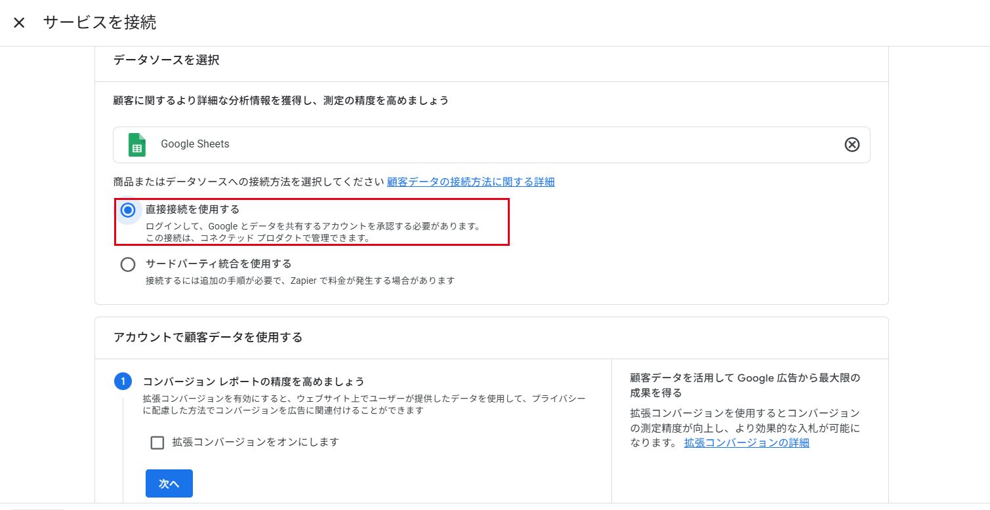Click 拡張コンバージョンを有効にすると explanation text
The height and width of the screenshot is (510, 990).
[x=364, y=404]
